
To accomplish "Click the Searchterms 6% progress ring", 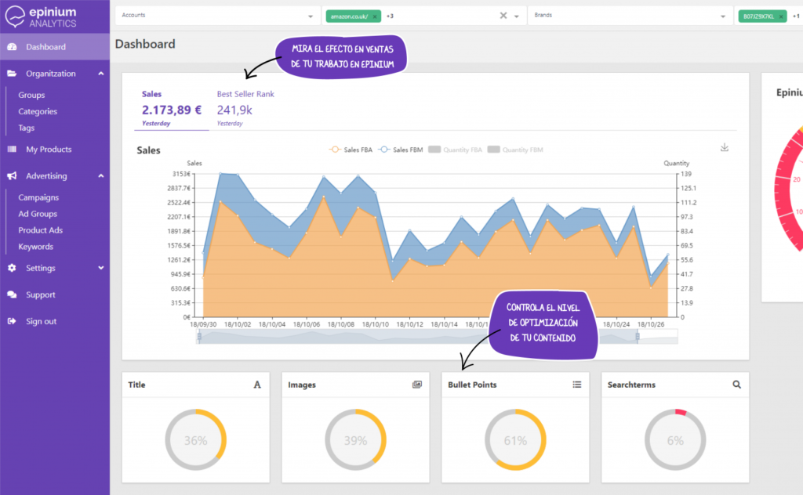I will (675, 439).
